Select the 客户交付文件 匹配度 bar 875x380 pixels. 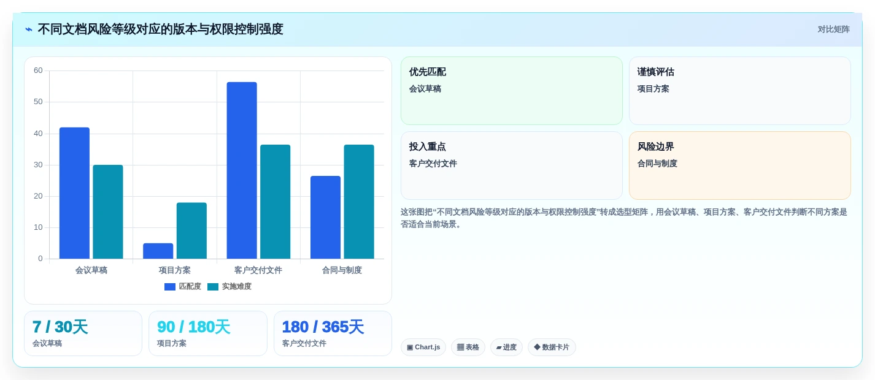coord(242,170)
